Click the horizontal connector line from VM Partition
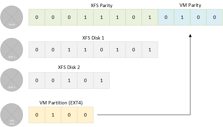 point(144,115)
